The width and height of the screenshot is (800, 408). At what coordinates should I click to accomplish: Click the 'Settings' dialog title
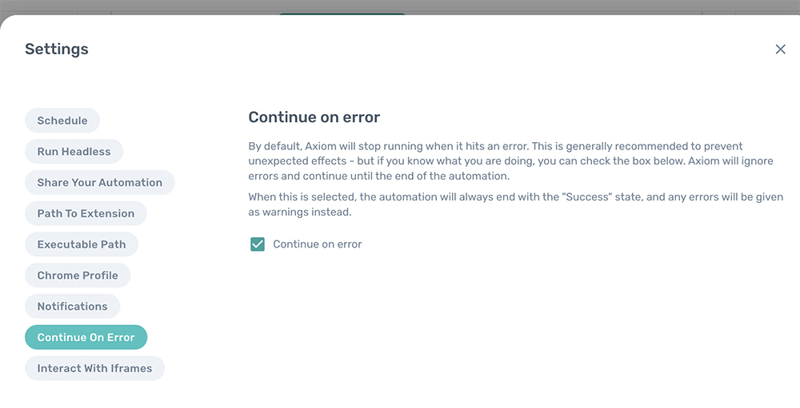point(57,50)
